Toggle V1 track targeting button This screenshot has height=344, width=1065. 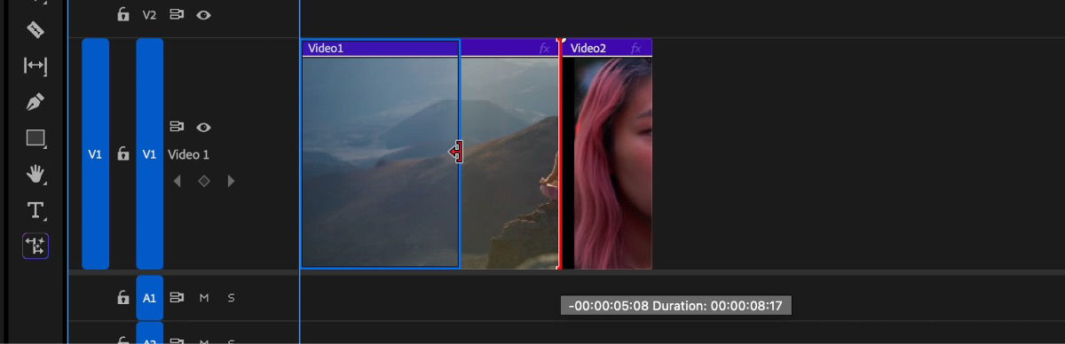(x=149, y=153)
